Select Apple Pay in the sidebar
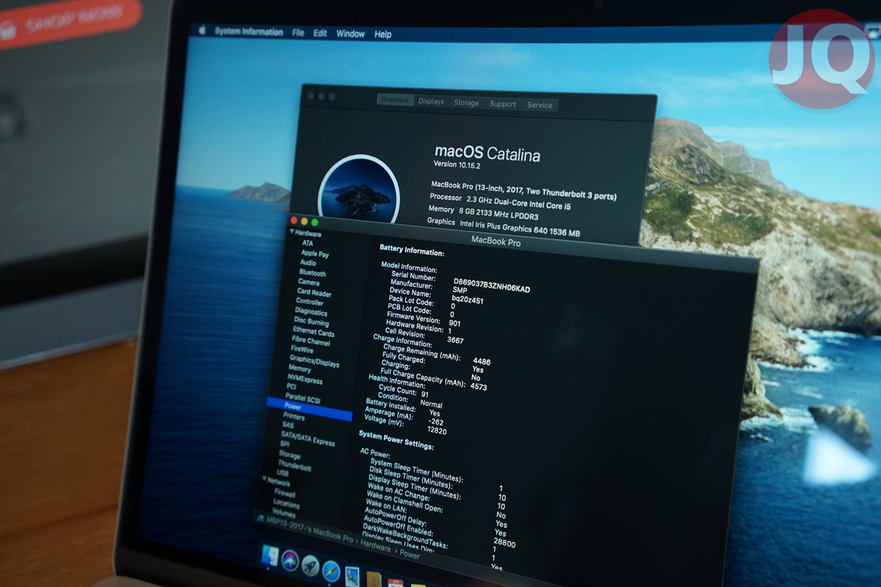Screen dimensions: 881x587 (x=314, y=253)
